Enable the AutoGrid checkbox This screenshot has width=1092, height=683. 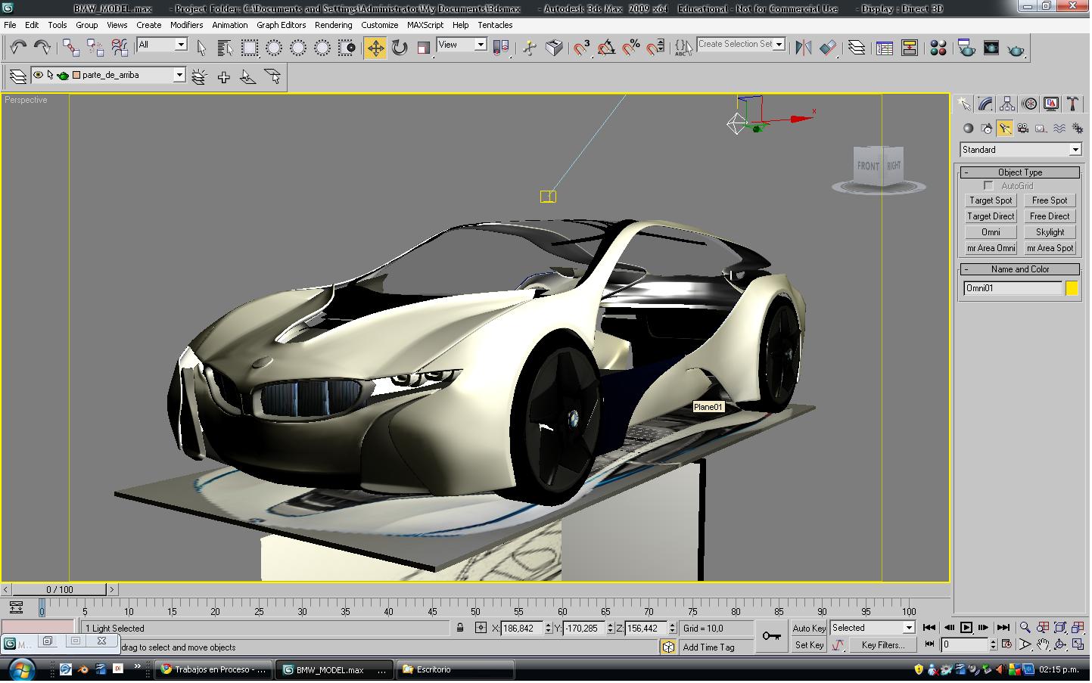coord(988,186)
